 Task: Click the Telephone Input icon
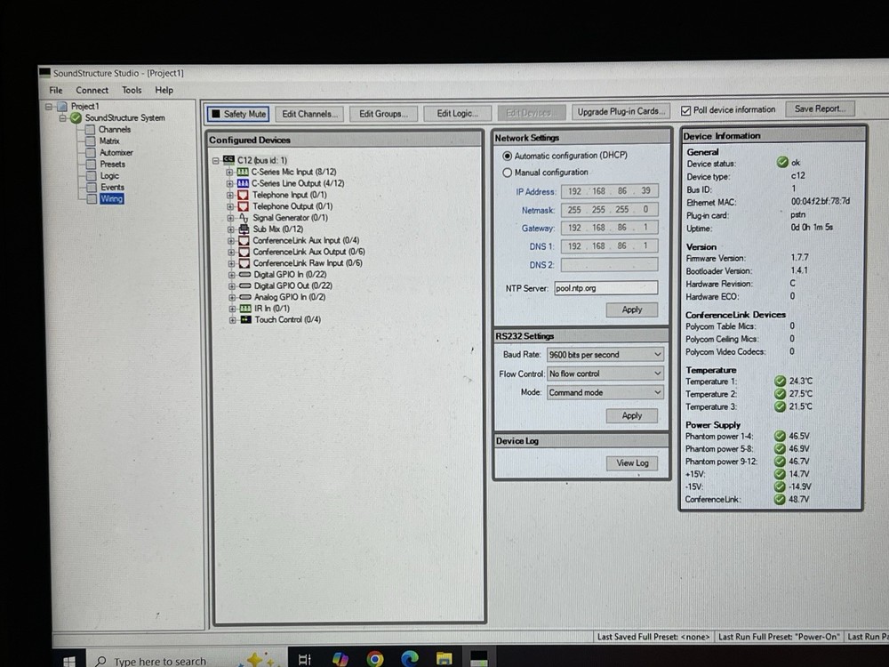tap(245, 195)
